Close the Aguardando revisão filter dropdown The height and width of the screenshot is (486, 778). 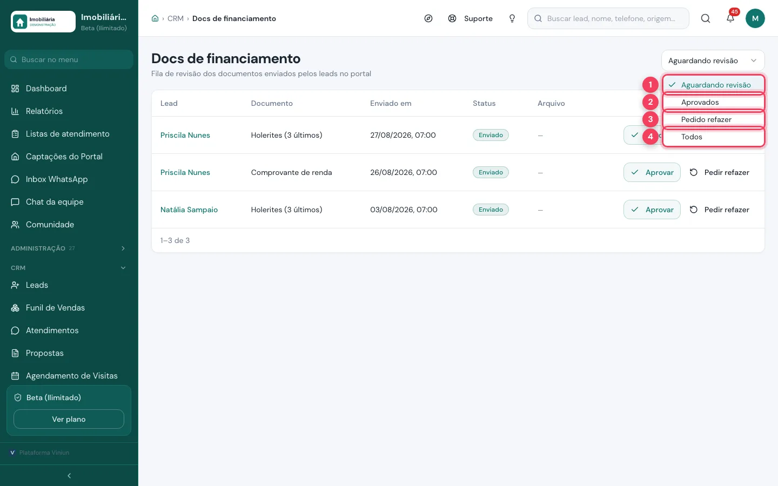pos(713,60)
